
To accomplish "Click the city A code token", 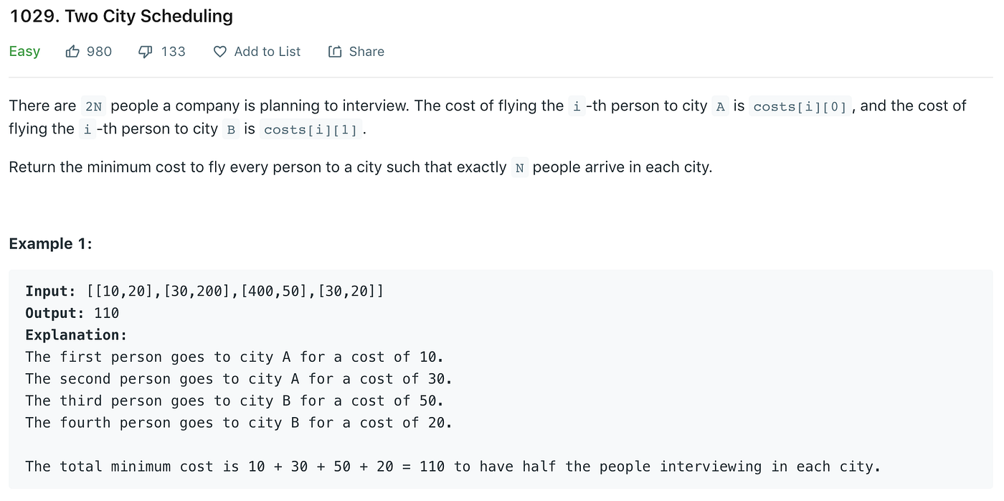I will [720, 106].
